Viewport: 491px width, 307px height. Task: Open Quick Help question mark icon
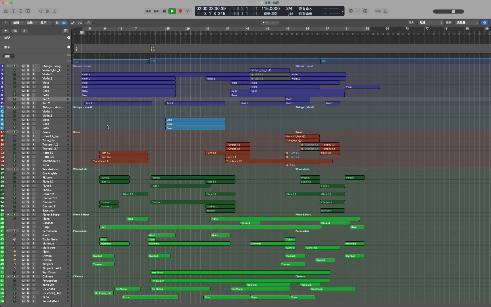coord(20,11)
